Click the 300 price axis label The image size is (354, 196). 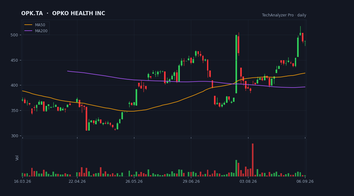pyautogui.click(x=14, y=136)
